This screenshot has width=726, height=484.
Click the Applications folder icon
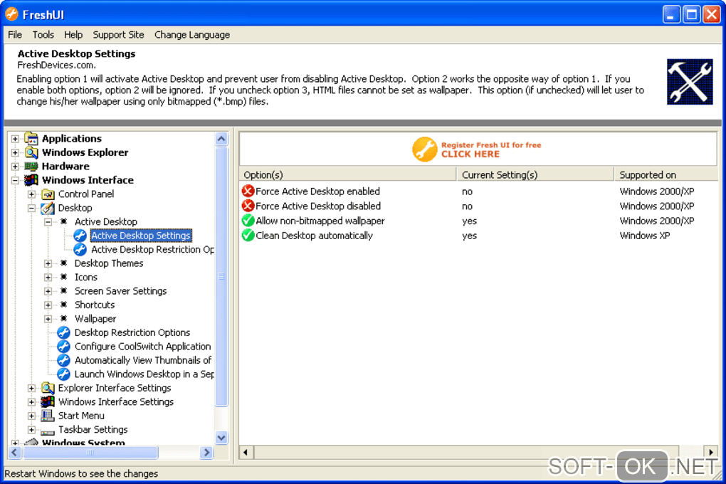click(31, 139)
